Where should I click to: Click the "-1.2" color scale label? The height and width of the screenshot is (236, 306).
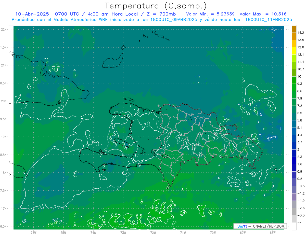301,193
